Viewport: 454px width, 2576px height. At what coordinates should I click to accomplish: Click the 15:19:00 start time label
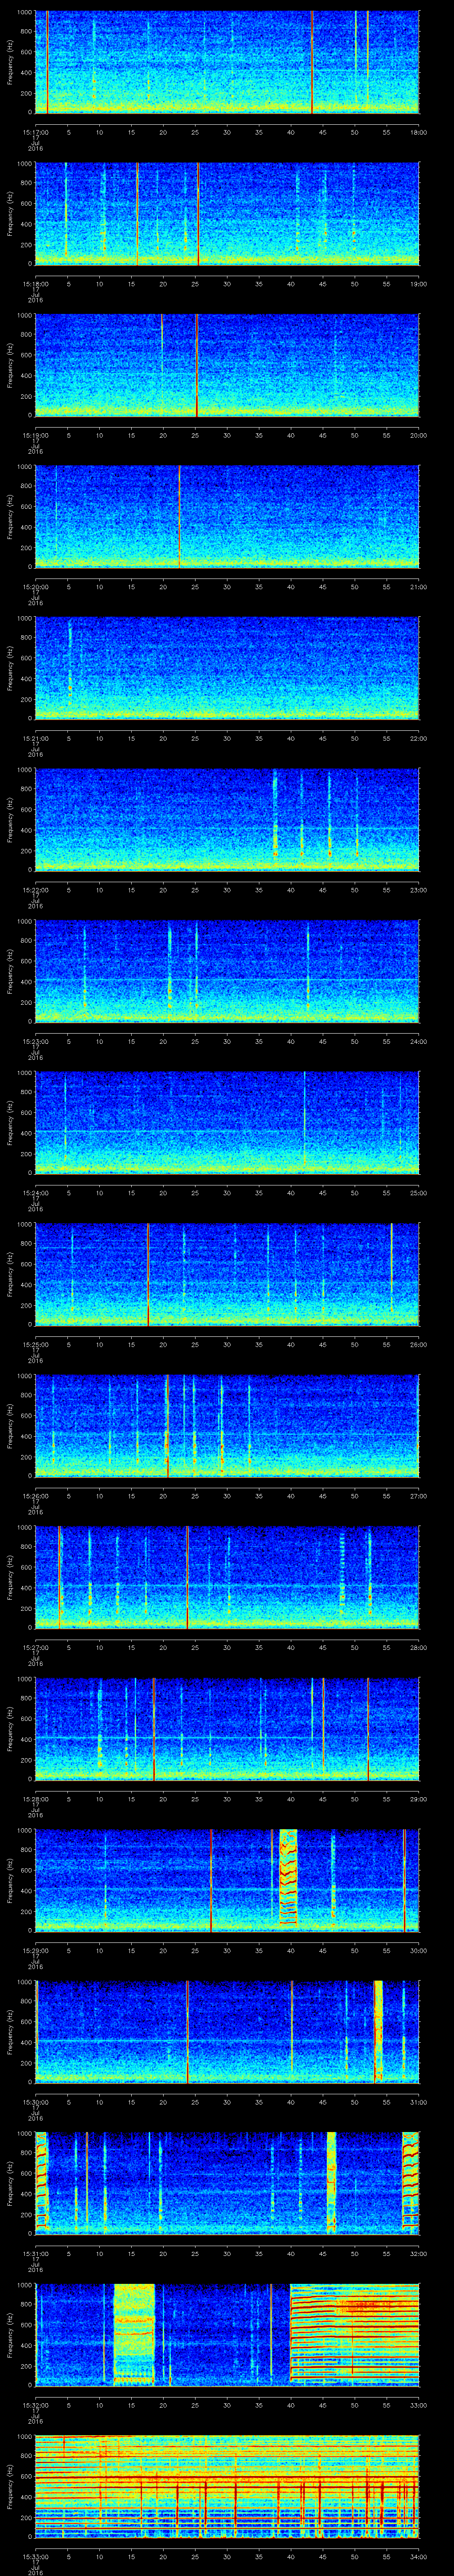pos(35,435)
